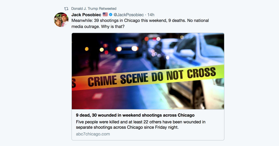
Task: Click the 14h timestamp
Action: pyautogui.click(x=151, y=14)
